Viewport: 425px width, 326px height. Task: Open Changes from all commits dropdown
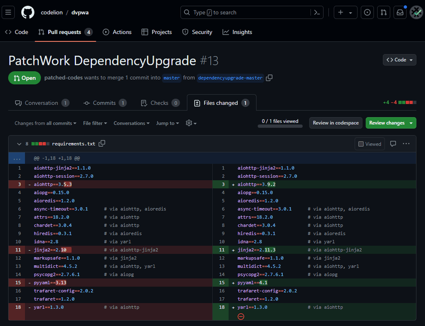(45, 123)
